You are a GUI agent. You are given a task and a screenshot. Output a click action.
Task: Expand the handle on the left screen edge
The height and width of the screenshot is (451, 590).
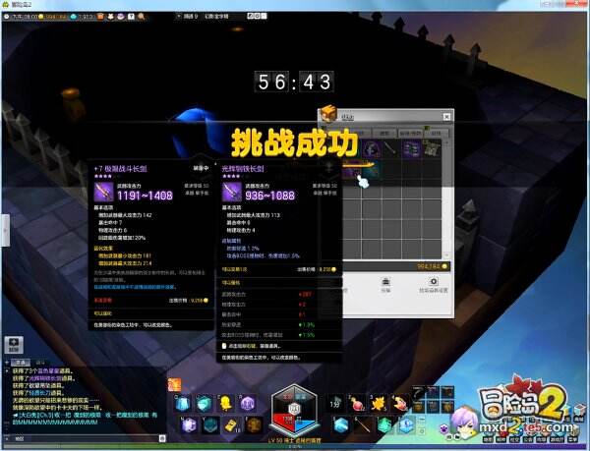[x=5, y=230]
